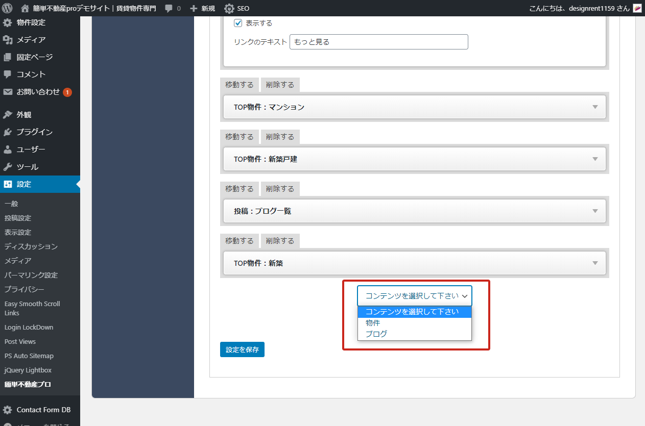Click the comments bubble icon in admin bar
645x426 pixels.
point(169,8)
